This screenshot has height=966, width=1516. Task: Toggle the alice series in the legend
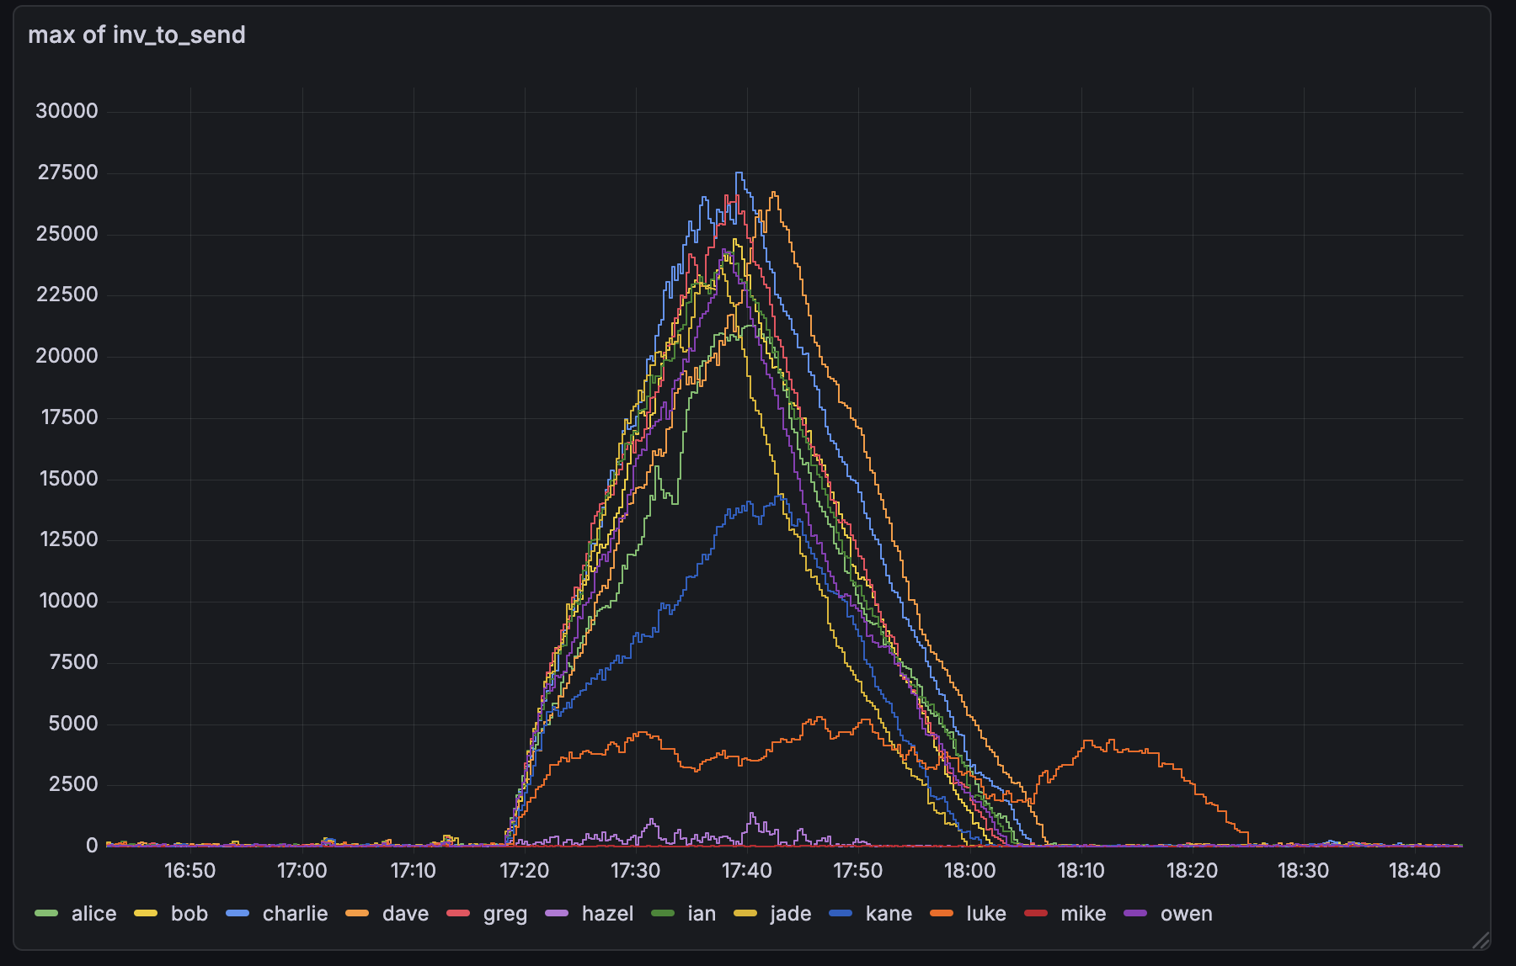coord(93,914)
